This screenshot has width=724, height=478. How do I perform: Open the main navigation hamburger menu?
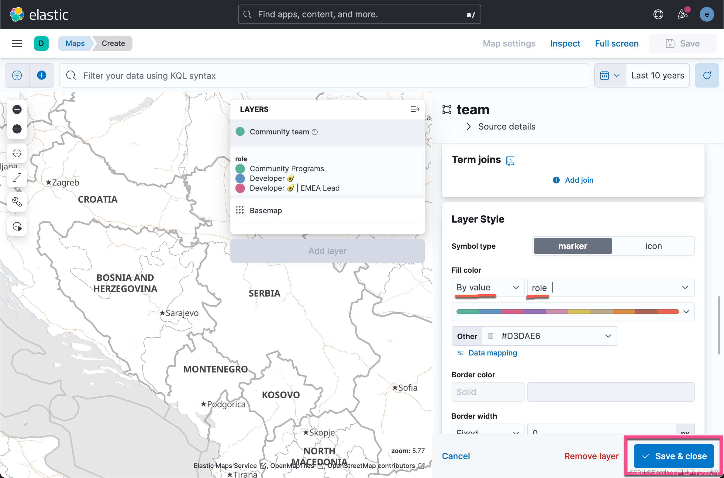[x=17, y=43]
